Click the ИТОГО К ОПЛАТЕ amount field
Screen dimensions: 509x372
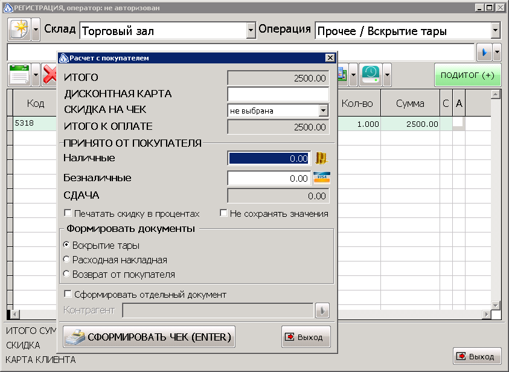coord(278,127)
